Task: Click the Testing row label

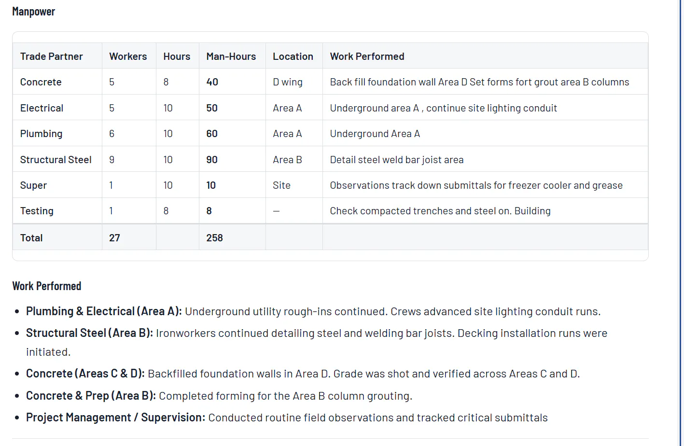Action: [x=37, y=211]
